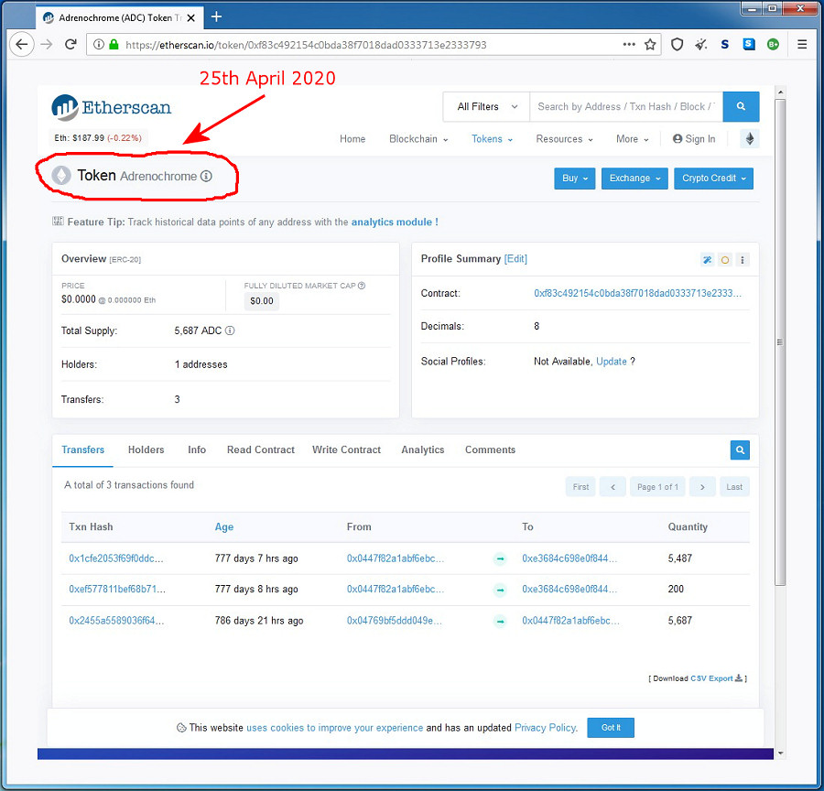Open the Analytics tab
The width and height of the screenshot is (824, 791).
coord(422,450)
